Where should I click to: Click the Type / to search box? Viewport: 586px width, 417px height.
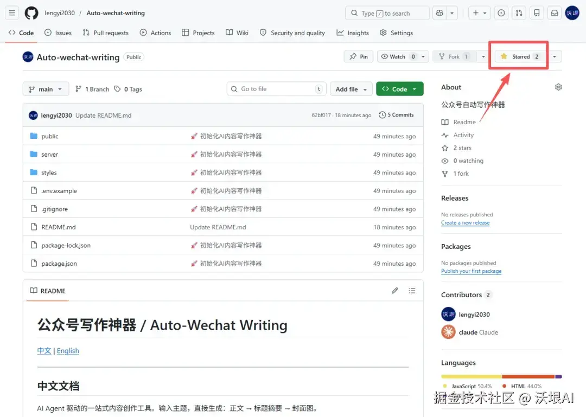[x=387, y=13]
